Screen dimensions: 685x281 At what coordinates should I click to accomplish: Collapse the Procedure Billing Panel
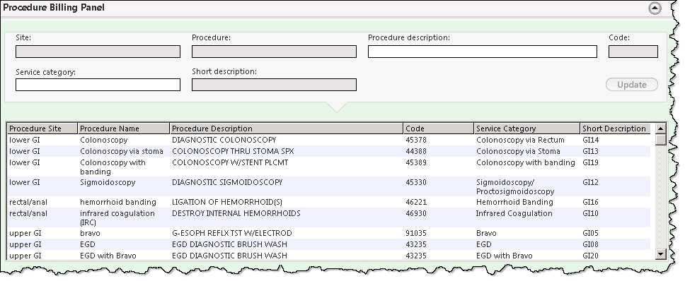[655, 8]
